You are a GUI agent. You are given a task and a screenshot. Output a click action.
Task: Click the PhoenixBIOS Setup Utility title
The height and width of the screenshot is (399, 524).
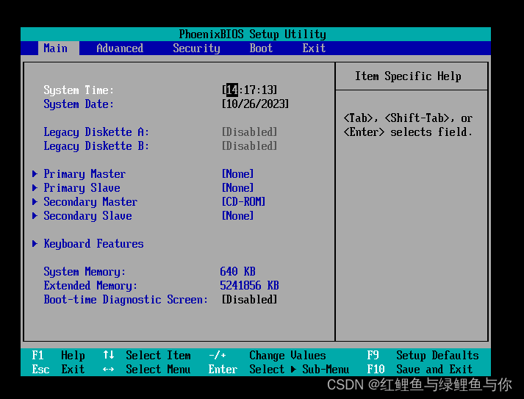click(x=253, y=35)
